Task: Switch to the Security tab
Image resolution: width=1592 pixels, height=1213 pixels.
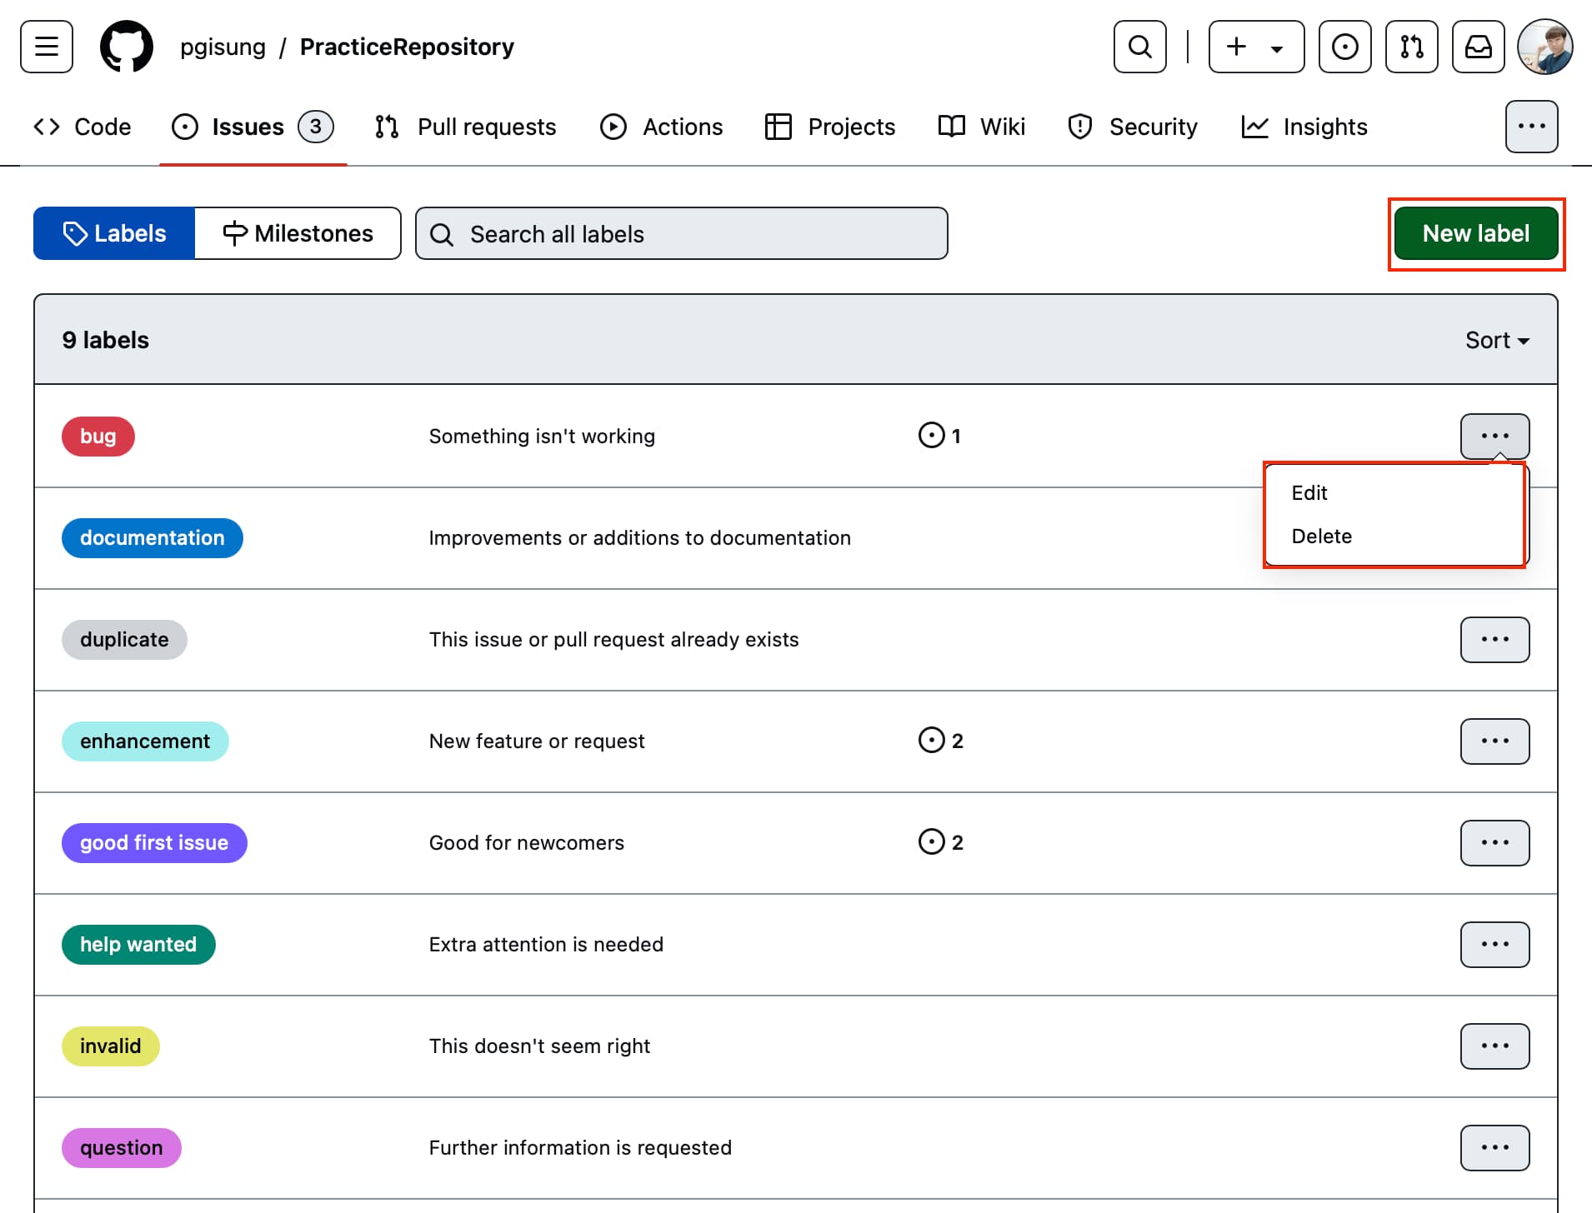Action: [x=1132, y=127]
